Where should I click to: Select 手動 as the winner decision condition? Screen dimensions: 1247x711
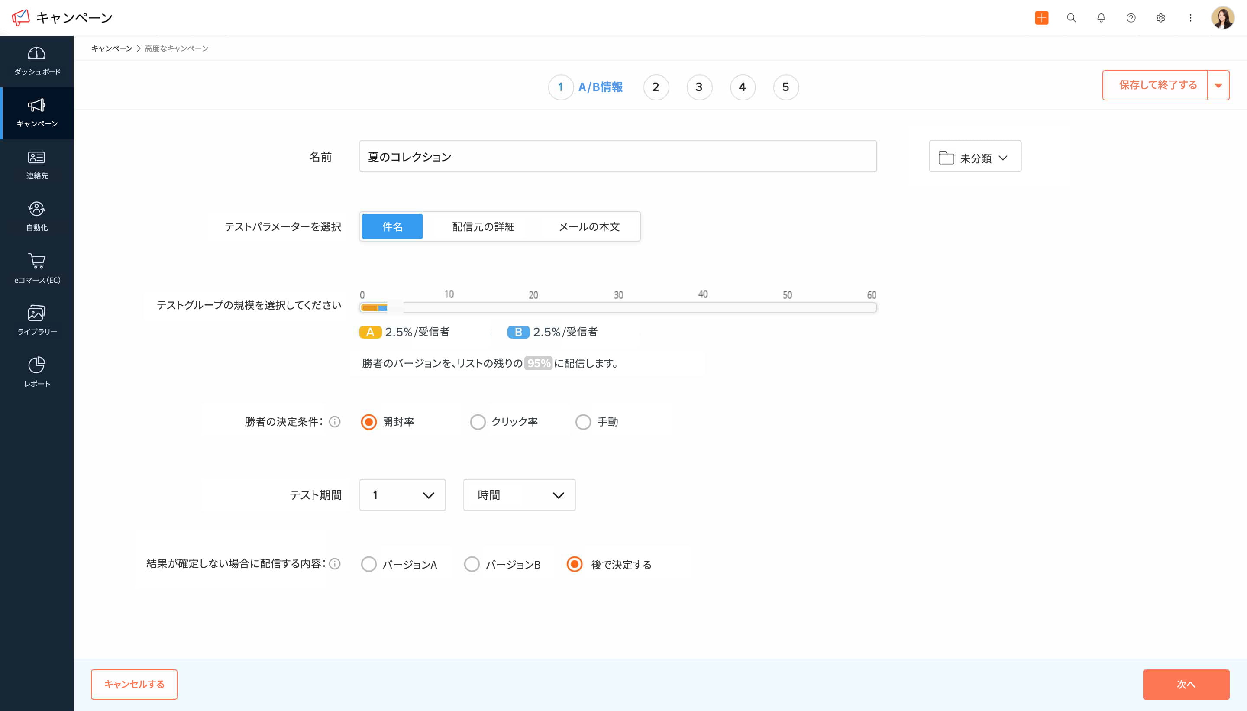[x=583, y=421]
